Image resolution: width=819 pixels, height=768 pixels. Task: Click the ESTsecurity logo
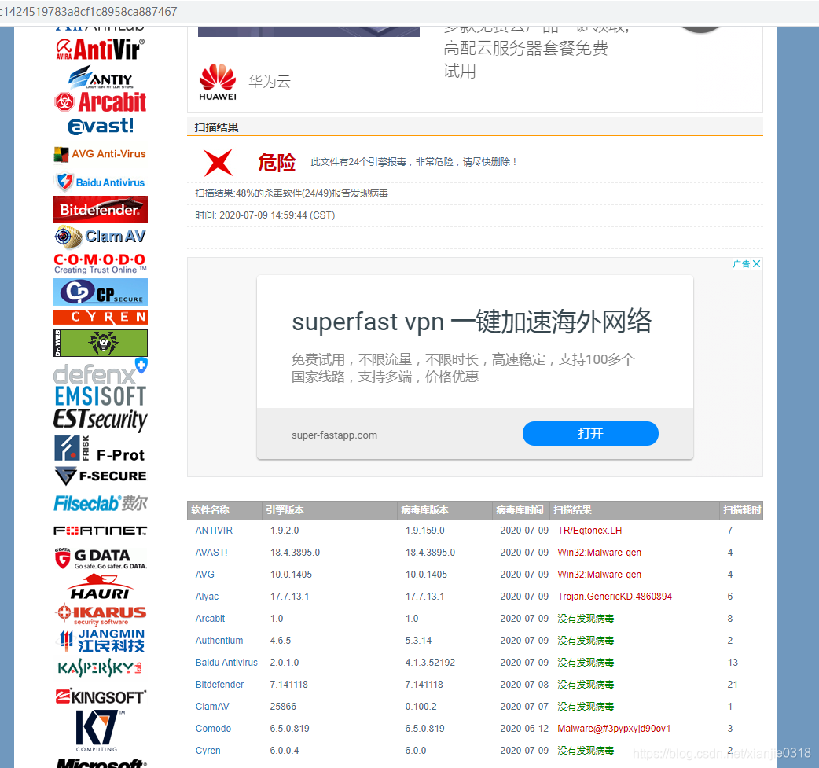pos(101,420)
